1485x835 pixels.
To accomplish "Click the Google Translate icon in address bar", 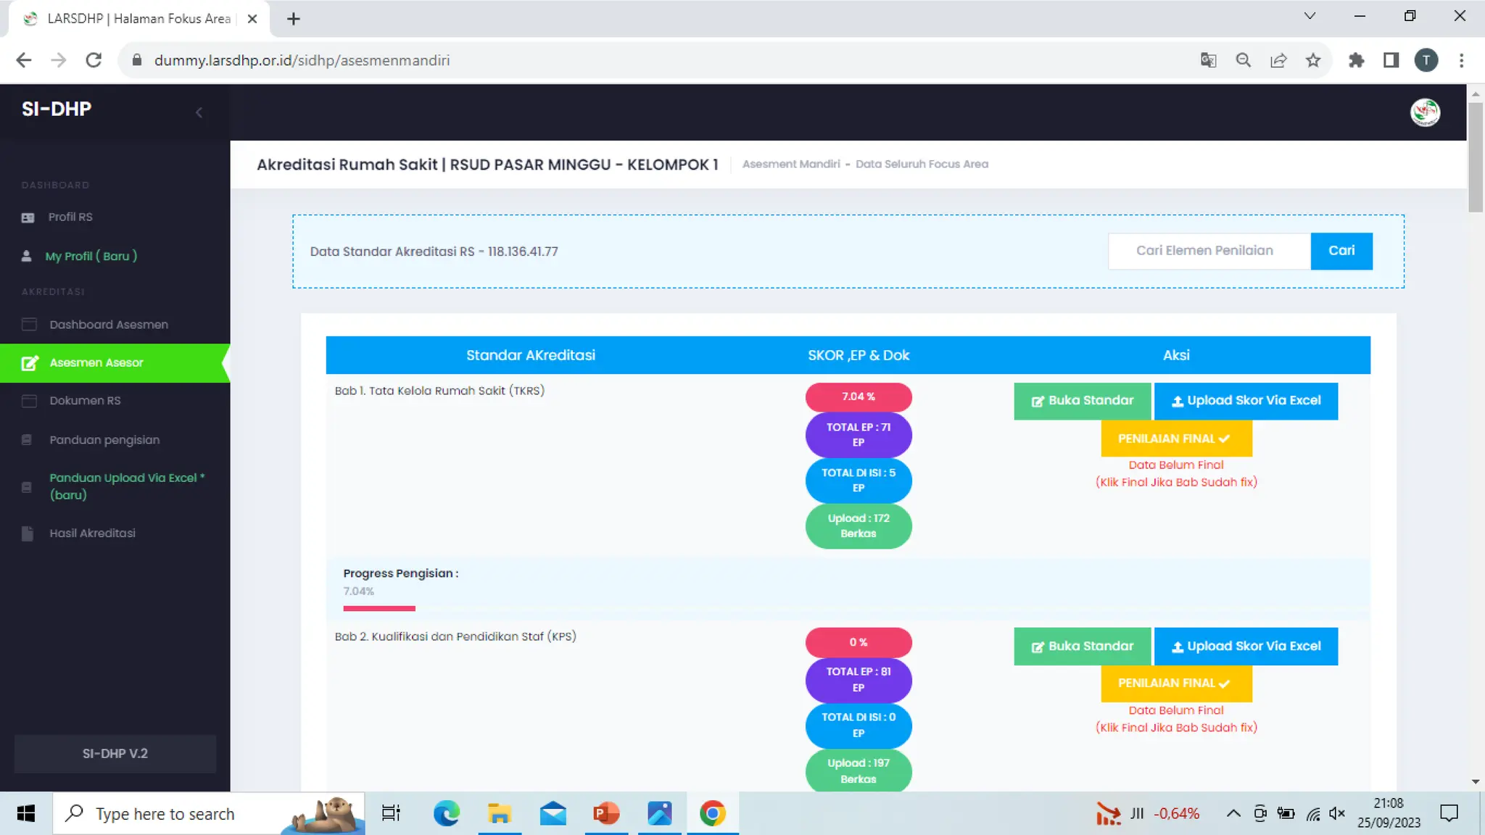I will click(x=1208, y=60).
